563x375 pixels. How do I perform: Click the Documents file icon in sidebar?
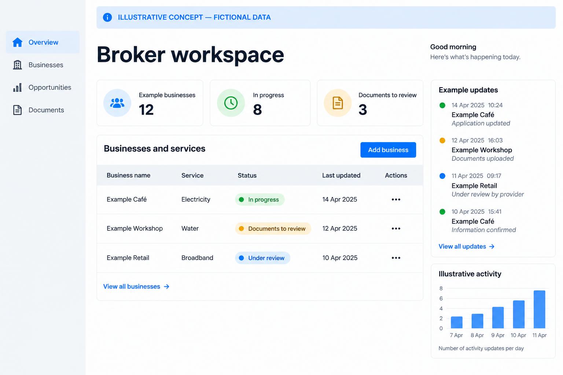(17, 110)
